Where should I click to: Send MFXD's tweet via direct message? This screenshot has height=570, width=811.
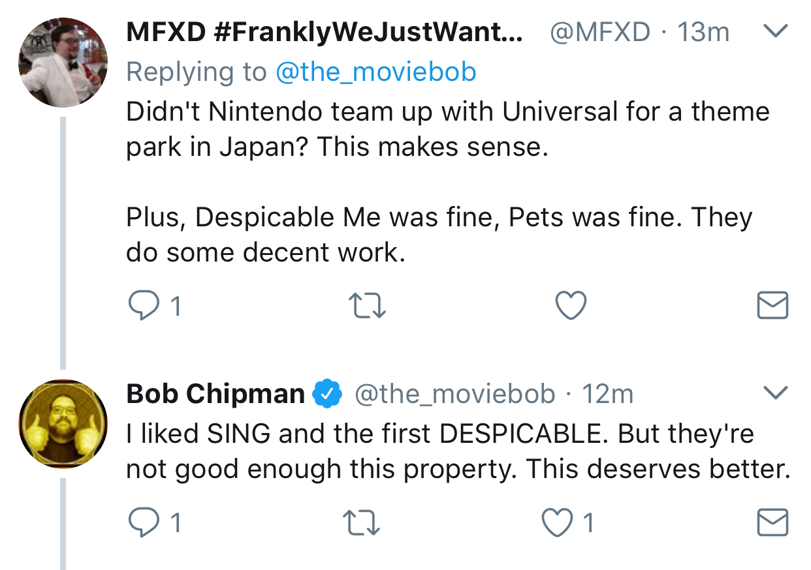tap(772, 305)
